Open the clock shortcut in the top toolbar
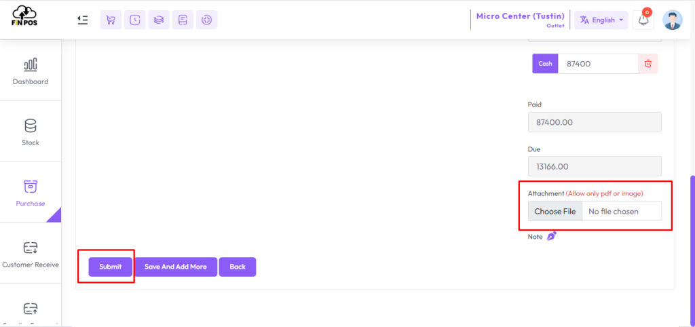The image size is (695, 327). (135, 20)
